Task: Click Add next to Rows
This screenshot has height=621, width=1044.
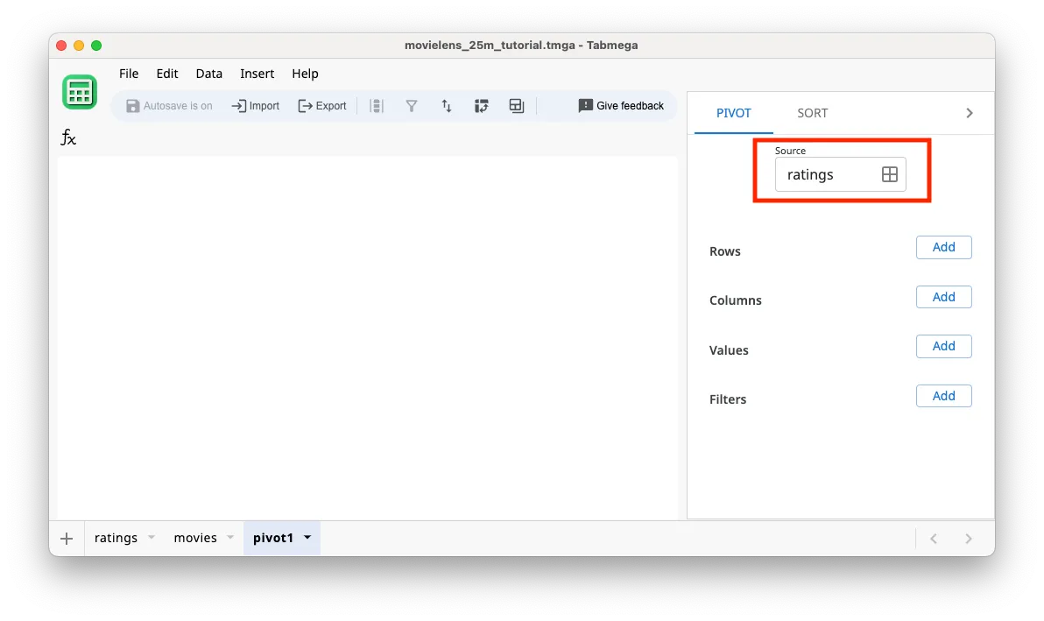Action: point(943,247)
